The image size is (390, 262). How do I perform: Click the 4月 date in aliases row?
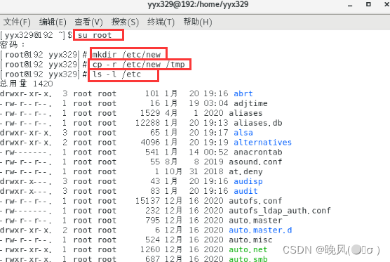point(170,113)
